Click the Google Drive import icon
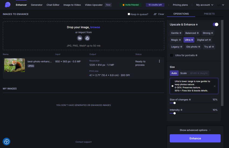The width and height of the screenshot is (229, 148). click(87, 38)
